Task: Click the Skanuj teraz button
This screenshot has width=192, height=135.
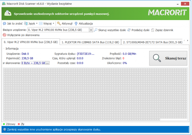Action: (168, 58)
